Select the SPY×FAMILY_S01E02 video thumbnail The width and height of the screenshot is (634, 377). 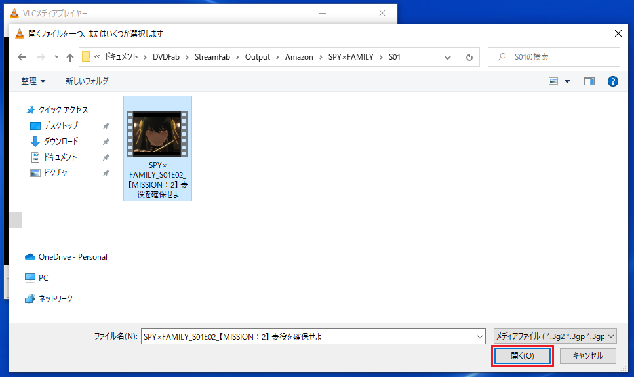[x=157, y=134]
